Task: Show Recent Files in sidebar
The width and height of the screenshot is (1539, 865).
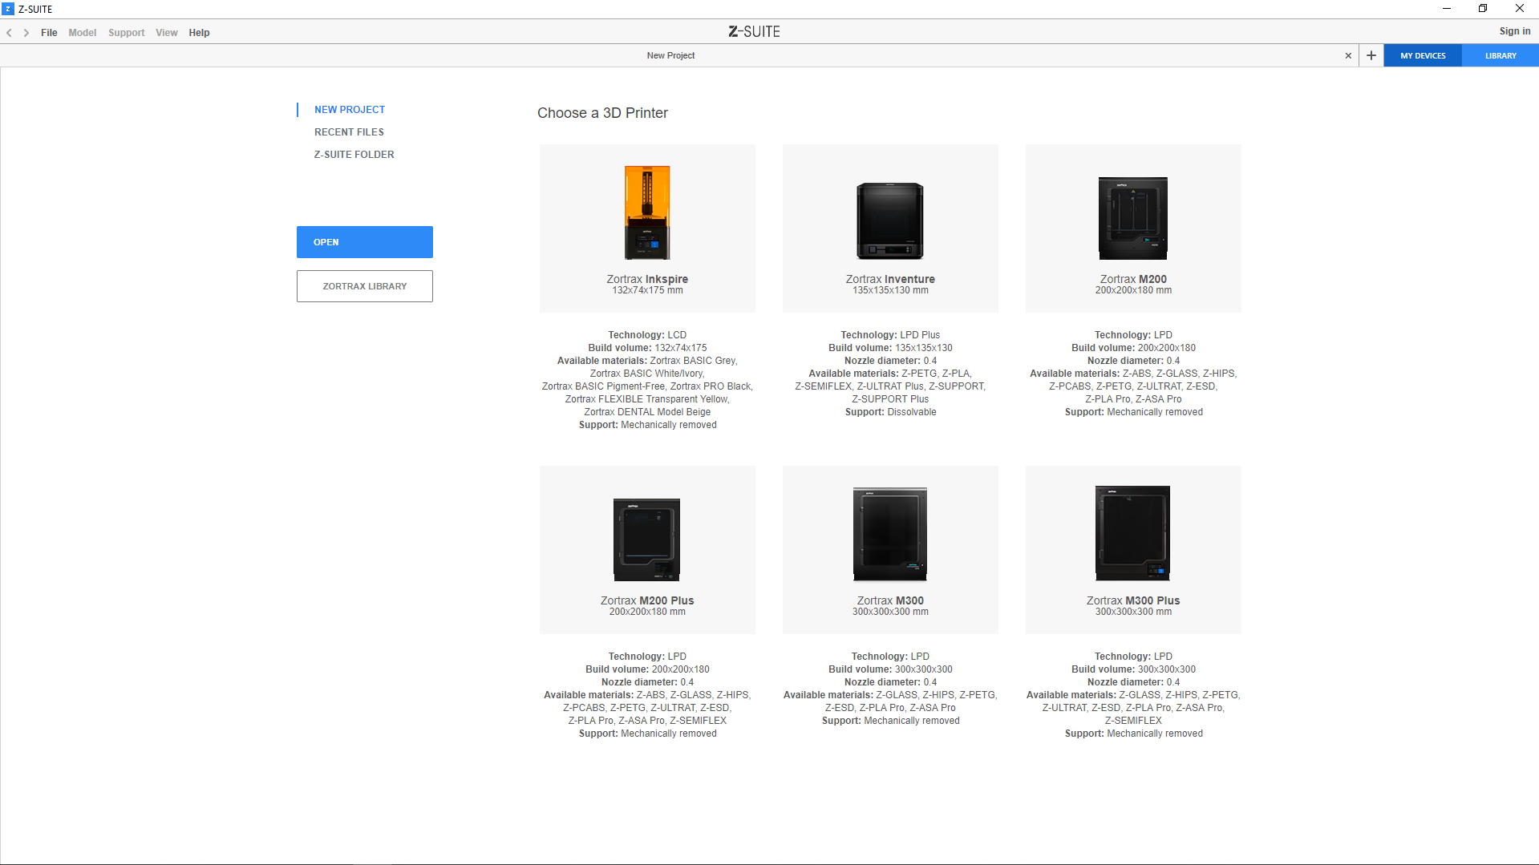Action: point(349,132)
